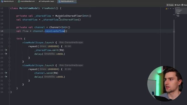
Task: Click channel.send(it) on line 29
Action: pos(46,73)
